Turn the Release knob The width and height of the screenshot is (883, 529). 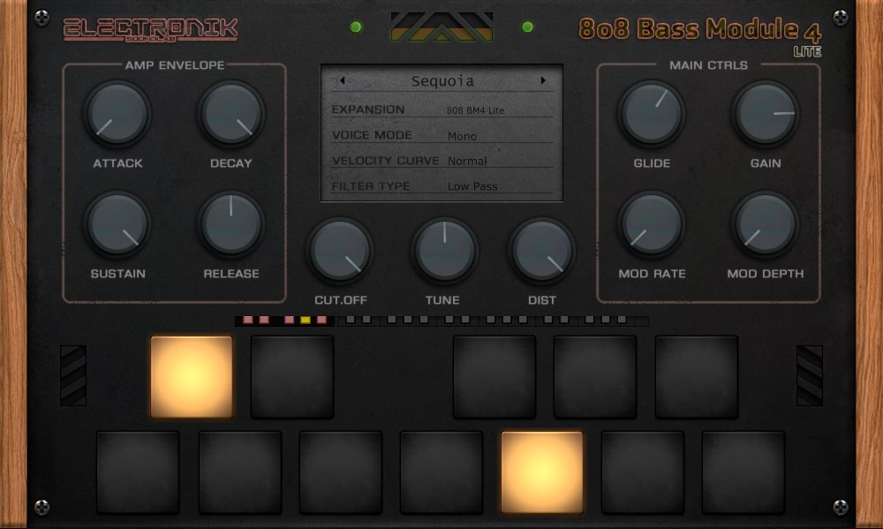230,223
